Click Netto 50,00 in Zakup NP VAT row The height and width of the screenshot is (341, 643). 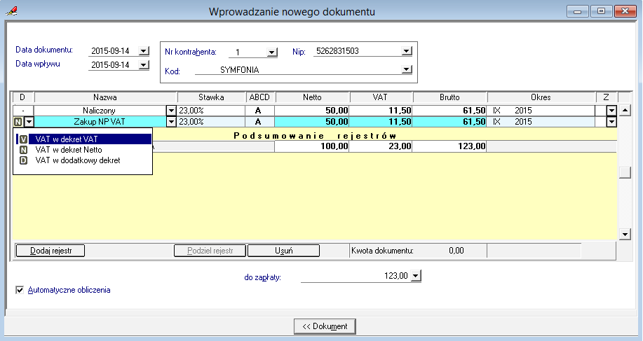pyautogui.click(x=311, y=122)
